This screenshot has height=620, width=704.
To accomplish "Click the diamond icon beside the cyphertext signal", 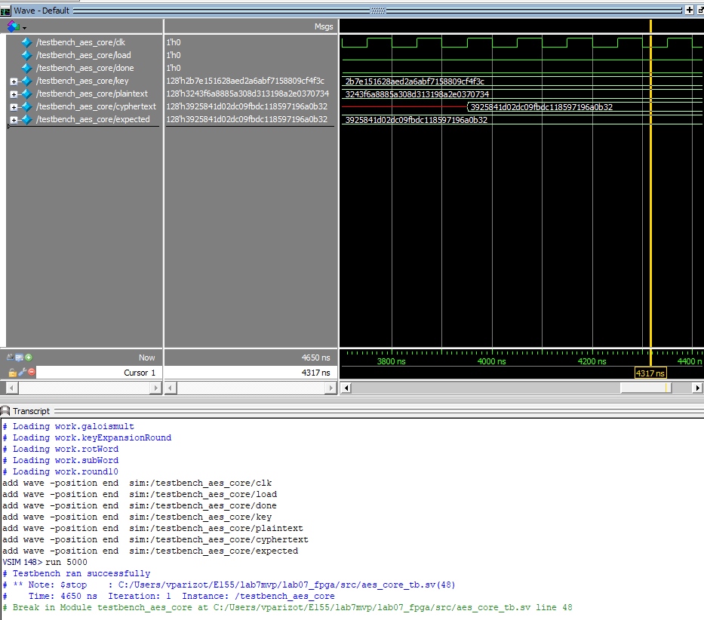I will click(x=26, y=106).
